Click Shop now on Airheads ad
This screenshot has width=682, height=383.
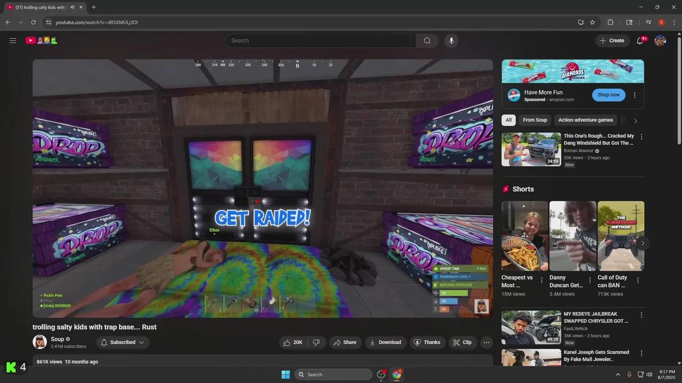click(608, 95)
